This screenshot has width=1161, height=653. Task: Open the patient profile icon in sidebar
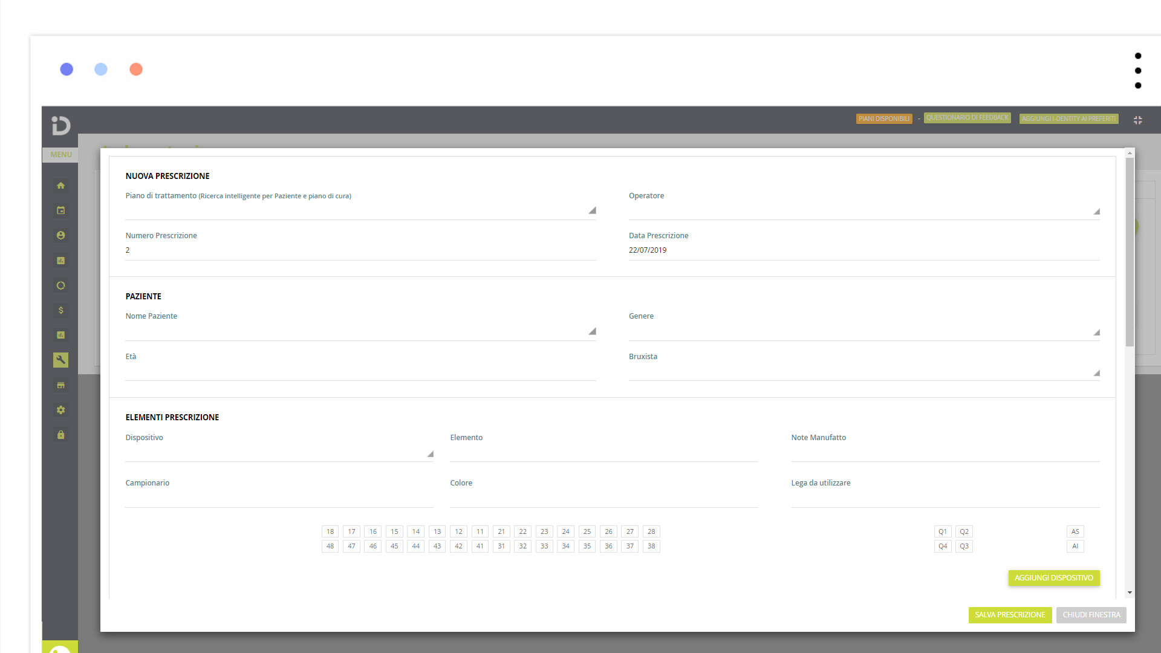click(x=60, y=235)
